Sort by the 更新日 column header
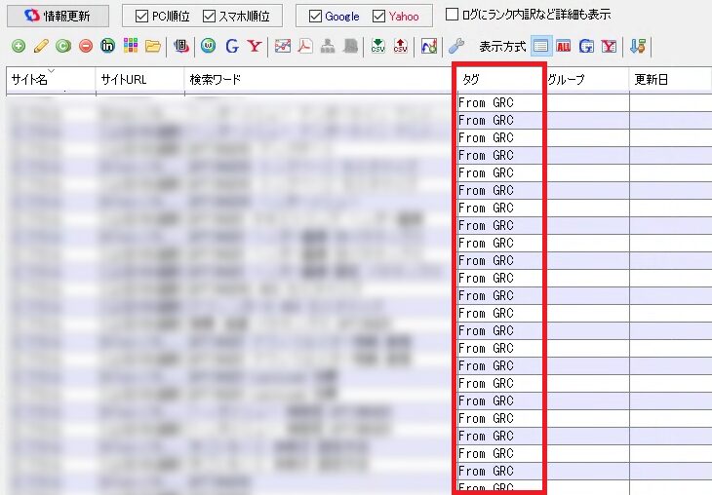 [671, 80]
